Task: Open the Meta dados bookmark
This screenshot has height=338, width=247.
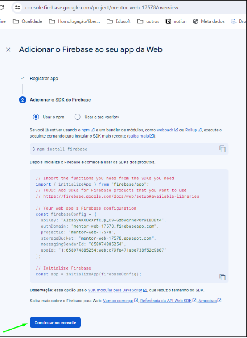Action: pyautogui.click(x=209, y=21)
